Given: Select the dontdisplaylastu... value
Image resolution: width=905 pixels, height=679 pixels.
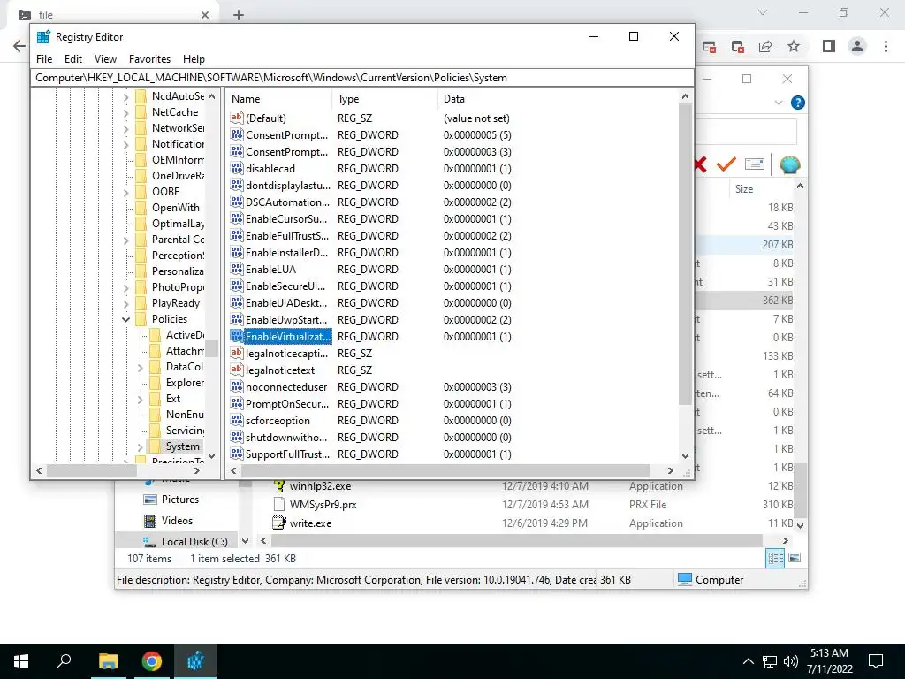Looking at the screenshot, I should point(288,186).
